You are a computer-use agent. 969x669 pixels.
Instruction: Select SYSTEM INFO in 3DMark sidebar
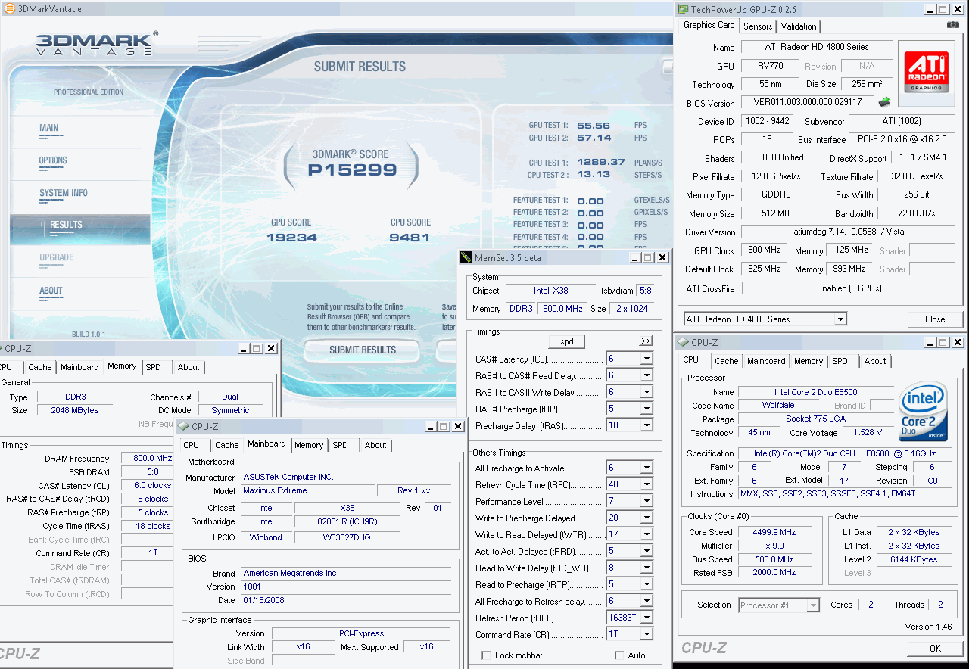[x=64, y=193]
